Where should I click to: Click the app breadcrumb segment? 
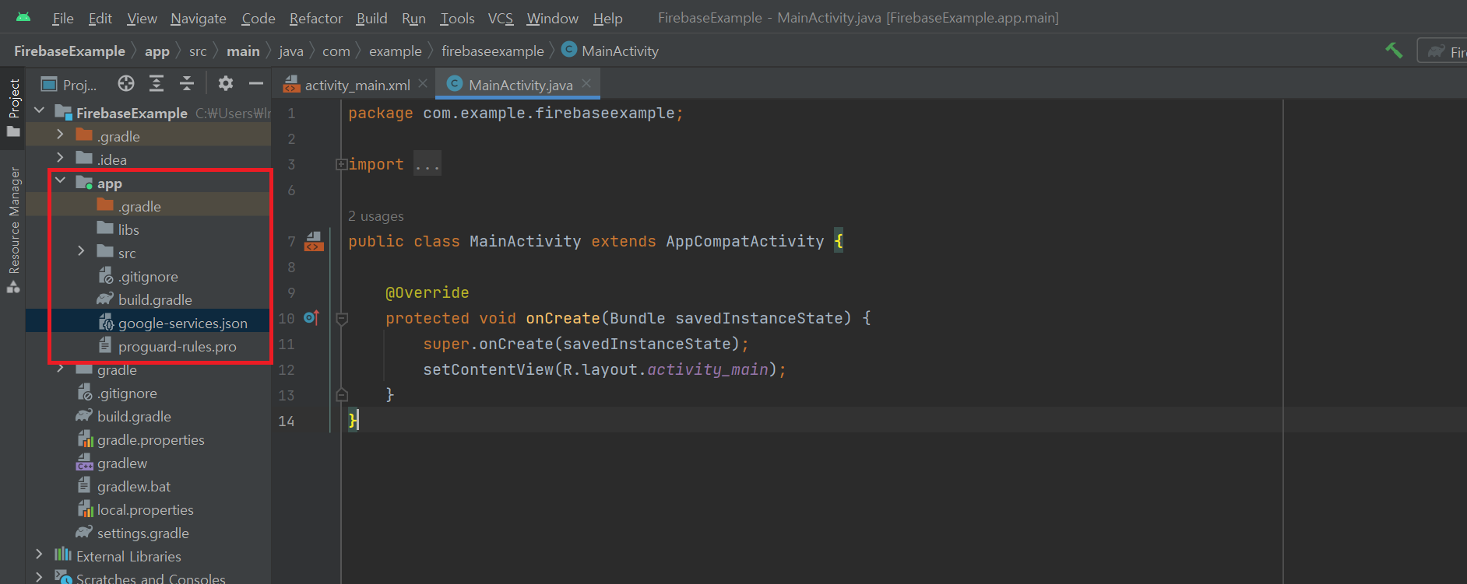[x=157, y=51]
